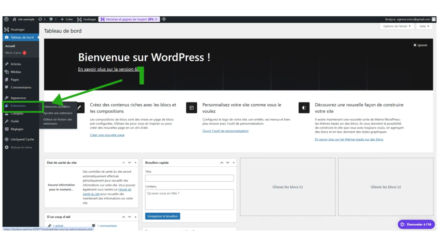Screen dimensions: 439x247
Task: Click thèmes basés sur des blocs link
Action: [349, 139]
